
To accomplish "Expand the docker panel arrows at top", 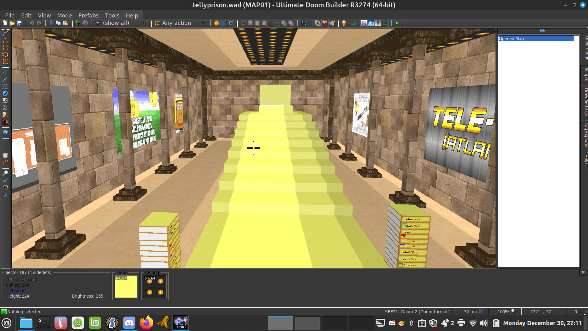I will tap(542, 31).
